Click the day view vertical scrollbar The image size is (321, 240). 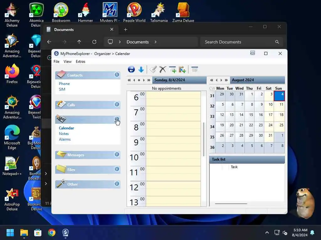click(x=204, y=139)
